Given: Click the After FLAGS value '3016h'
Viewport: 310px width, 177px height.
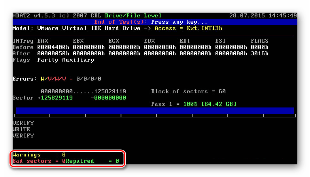Looking at the screenshot, I should tap(259, 54).
